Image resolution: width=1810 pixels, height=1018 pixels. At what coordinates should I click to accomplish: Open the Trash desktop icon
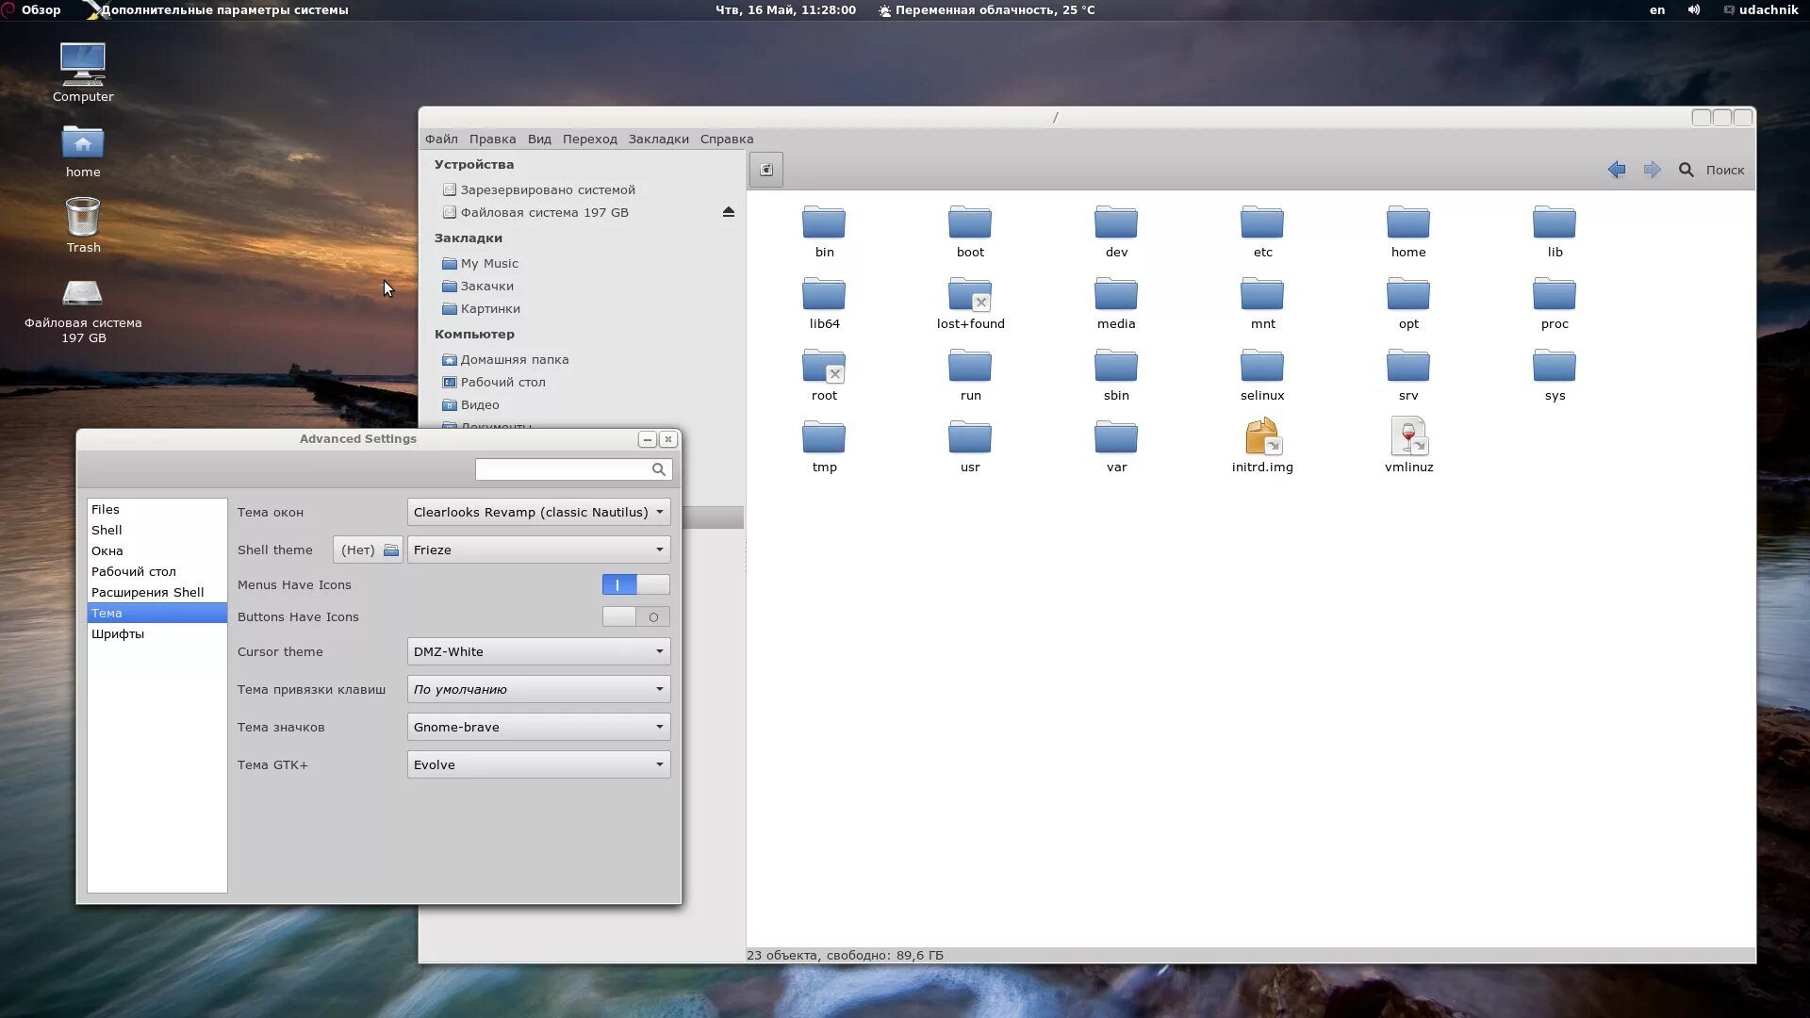click(83, 219)
